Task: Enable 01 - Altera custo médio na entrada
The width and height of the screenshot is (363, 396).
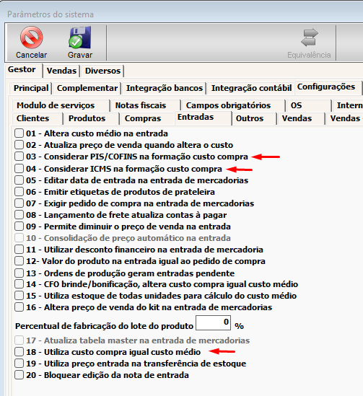Action: pos(19,133)
